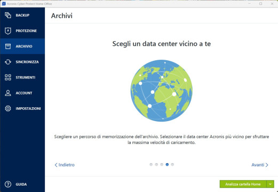Click the 'Archivi' page title
The height and width of the screenshot is (192, 278).
(x=62, y=15)
